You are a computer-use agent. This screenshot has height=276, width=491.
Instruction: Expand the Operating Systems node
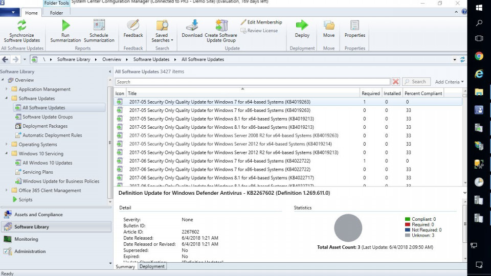point(7,144)
